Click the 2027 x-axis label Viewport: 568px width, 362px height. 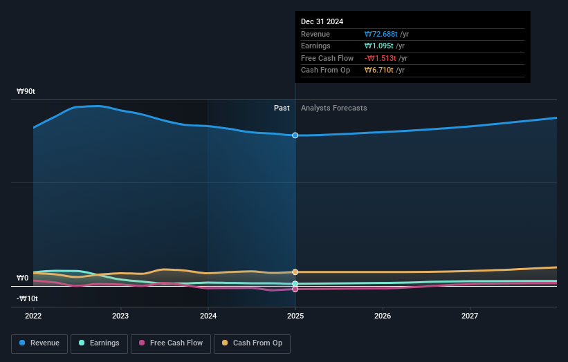tap(470, 316)
